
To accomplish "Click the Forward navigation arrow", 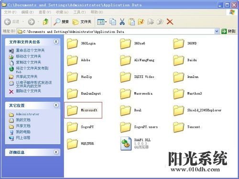I will (x=32, y=21).
